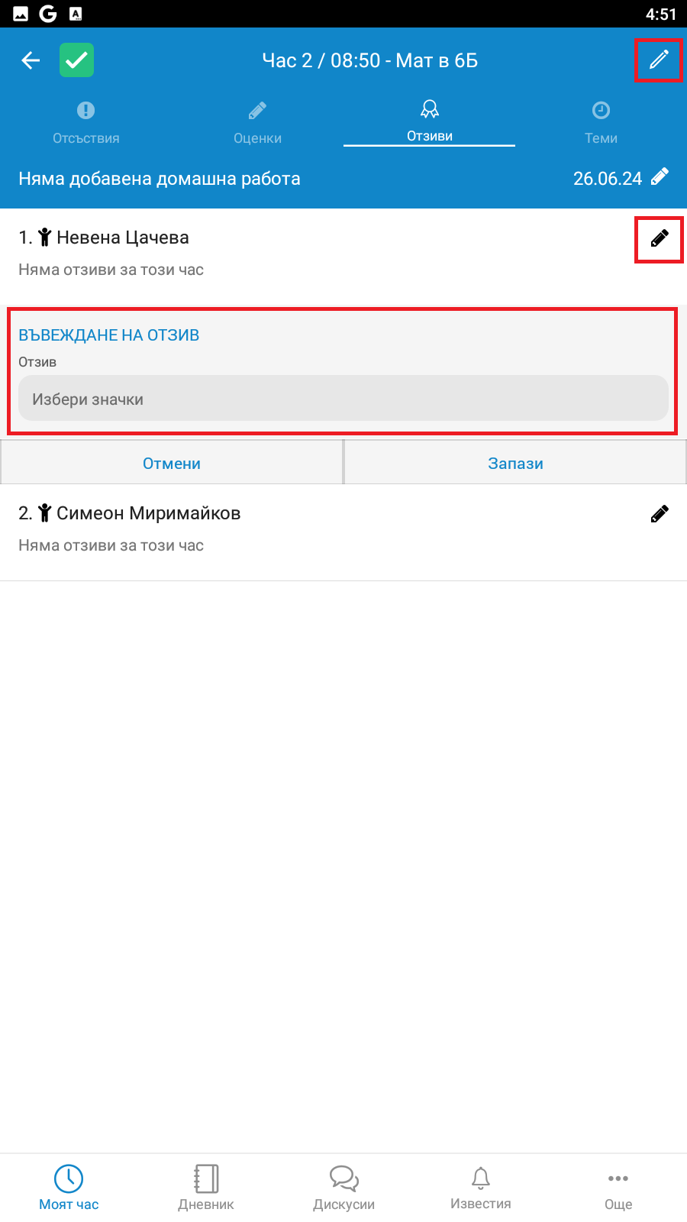
Task: Open the Избери значки dropdown field
Action: tap(343, 398)
